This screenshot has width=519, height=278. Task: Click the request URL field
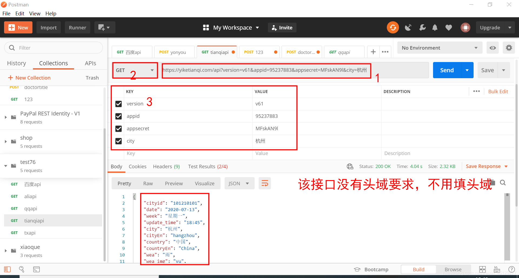(x=295, y=70)
